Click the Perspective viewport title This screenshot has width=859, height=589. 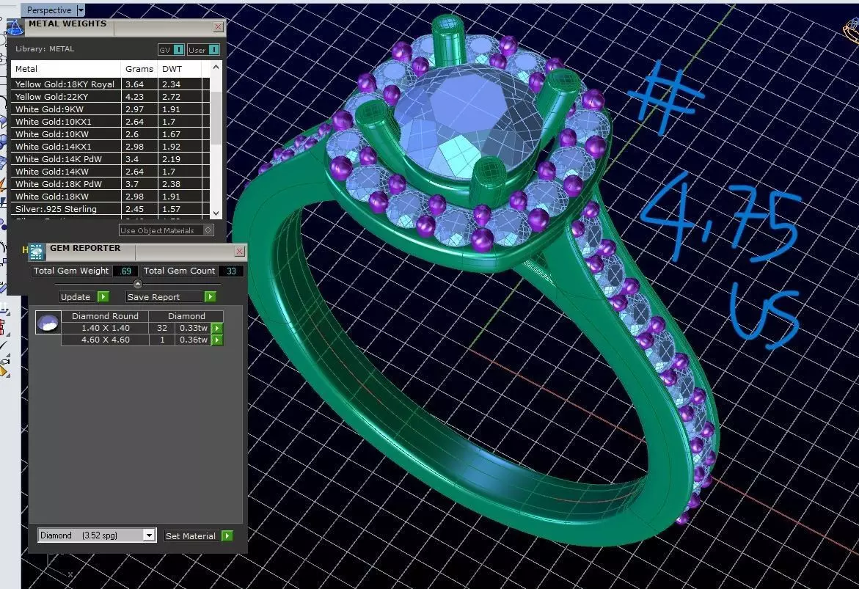(x=48, y=10)
